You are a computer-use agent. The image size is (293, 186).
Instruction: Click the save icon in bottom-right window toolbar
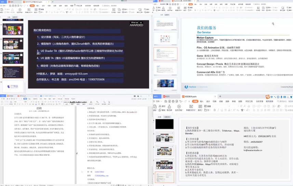point(165,102)
